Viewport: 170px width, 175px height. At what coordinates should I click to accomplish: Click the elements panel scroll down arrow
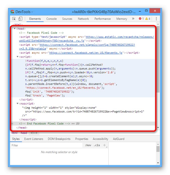(x=158, y=127)
